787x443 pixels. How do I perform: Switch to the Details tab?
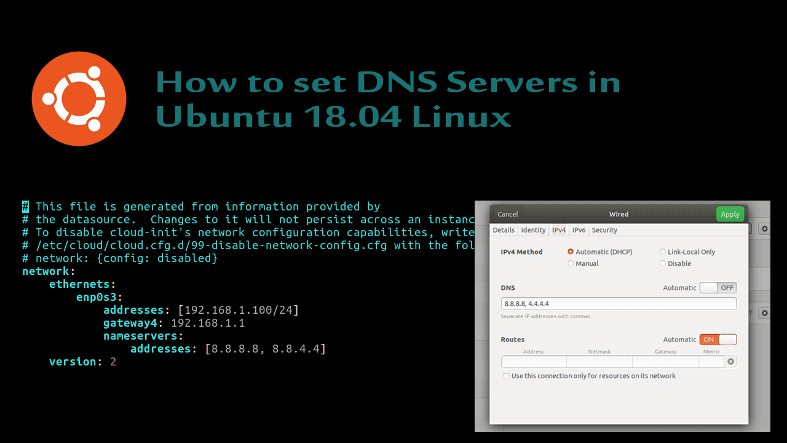pyautogui.click(x=504, y=230)
